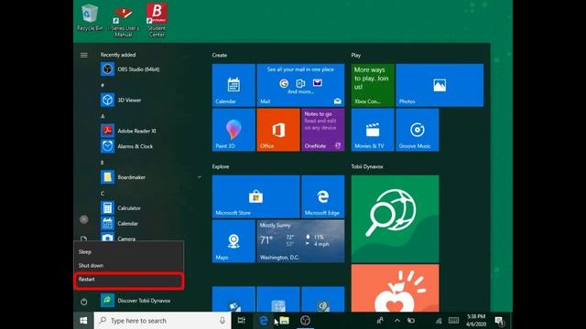This screenshot has height=329, width=586.
Task: Open the Groove Music tile
Action: [418, 130]
